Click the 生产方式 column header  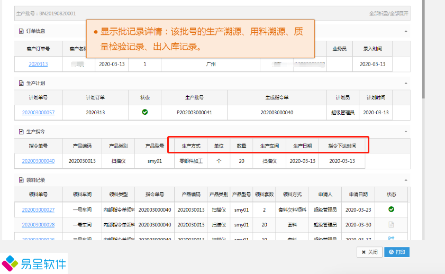point(191,146)
